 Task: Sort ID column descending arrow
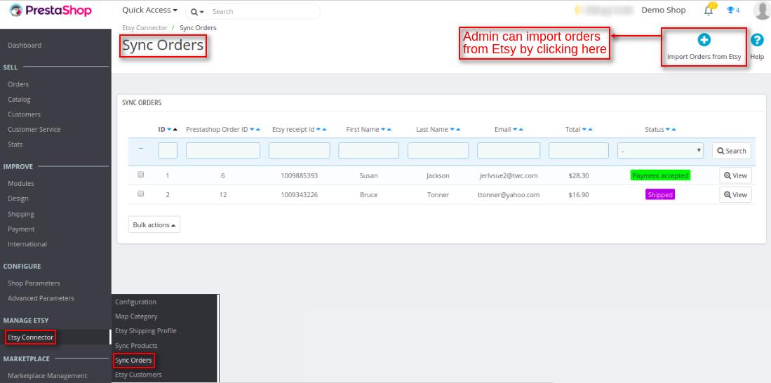(x=169, y=130)
